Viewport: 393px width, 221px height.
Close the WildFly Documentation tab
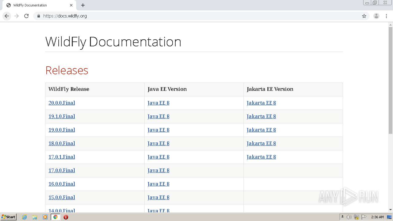(x=71, y=5)
